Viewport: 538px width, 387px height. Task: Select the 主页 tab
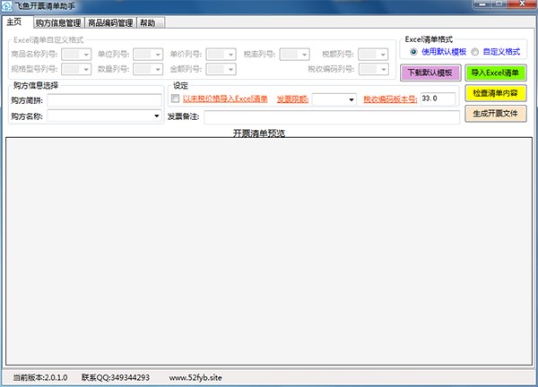[17, 22]
